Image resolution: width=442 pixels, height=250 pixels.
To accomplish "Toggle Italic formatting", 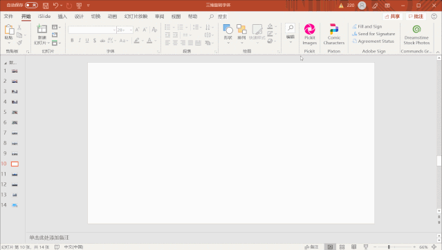I will coord(80,41).
